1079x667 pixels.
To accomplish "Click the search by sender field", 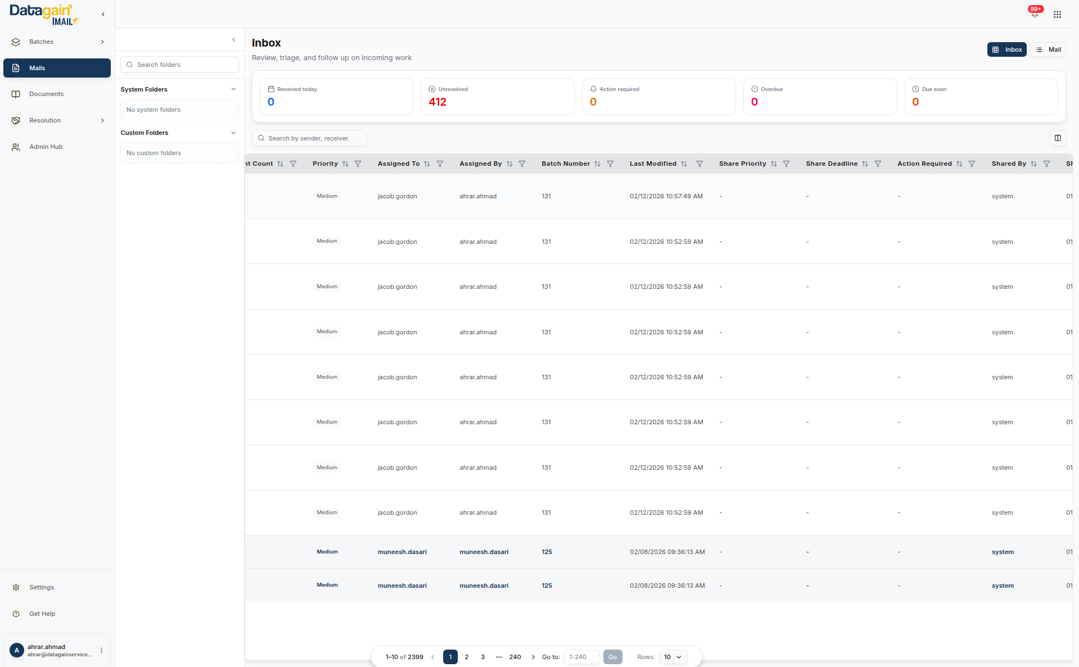I will (309, 138).
